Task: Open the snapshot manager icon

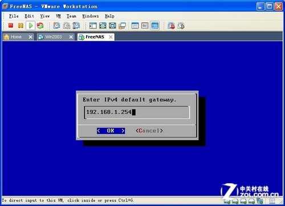Action: pos(76,26)
